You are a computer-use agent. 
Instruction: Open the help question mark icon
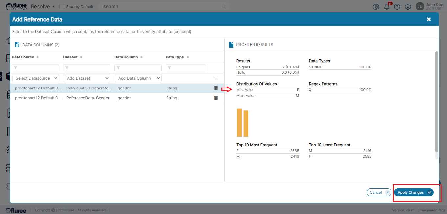[x=397, y=7]
